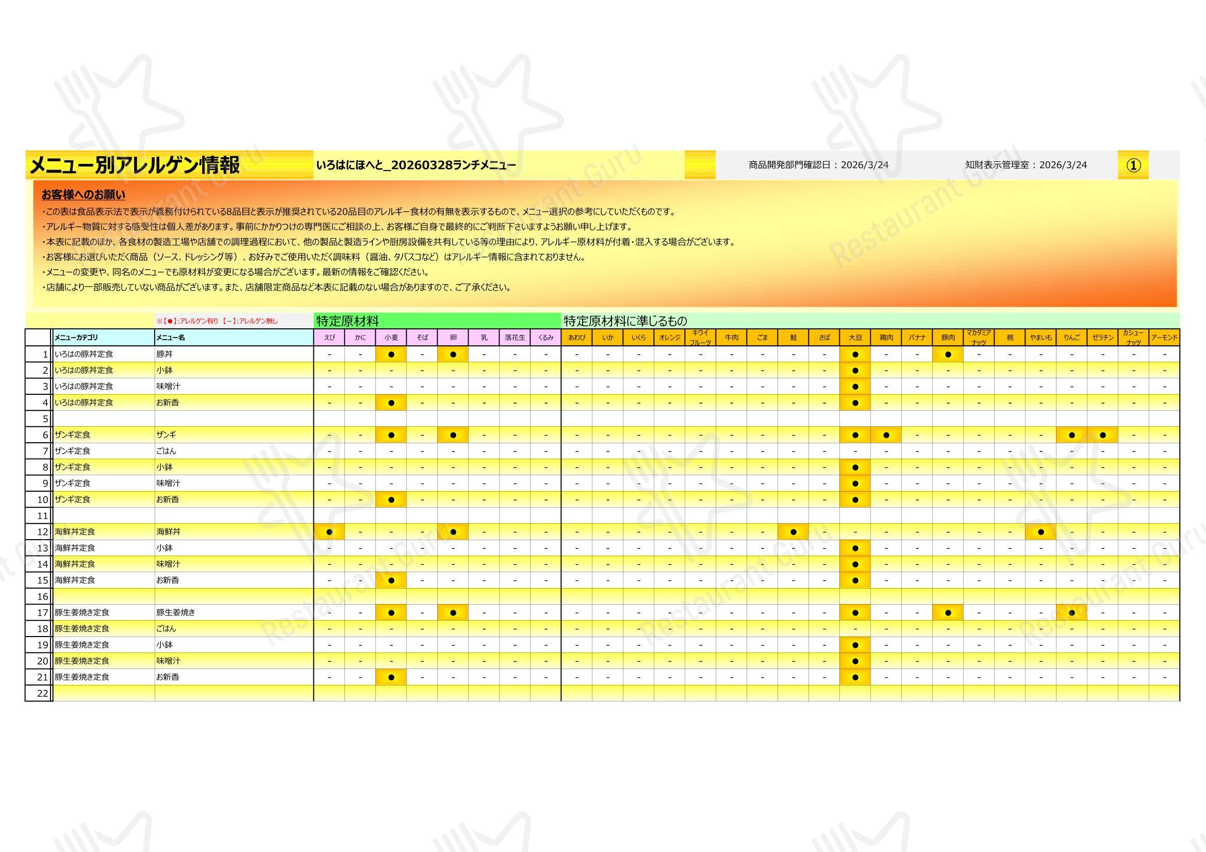Click the カシューナッツ column header
Image resolution: width=1206 pixels, height=852 pixels.
tap(1133, 338)
